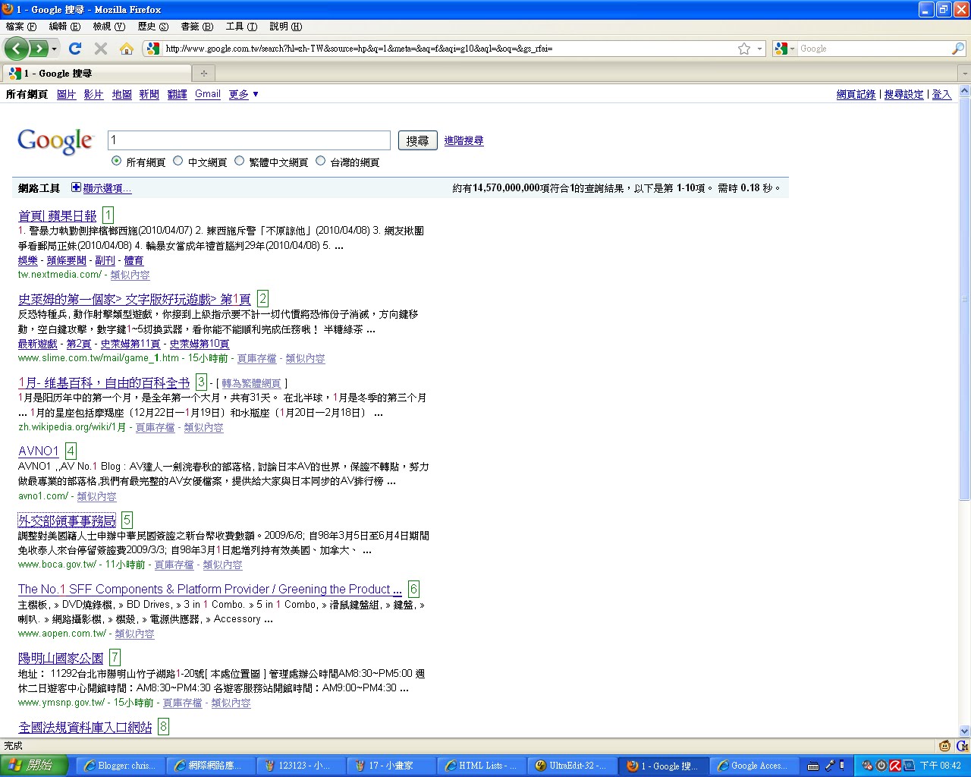
Task: Open the URL bar history dropdown
Action: point(760,49)
